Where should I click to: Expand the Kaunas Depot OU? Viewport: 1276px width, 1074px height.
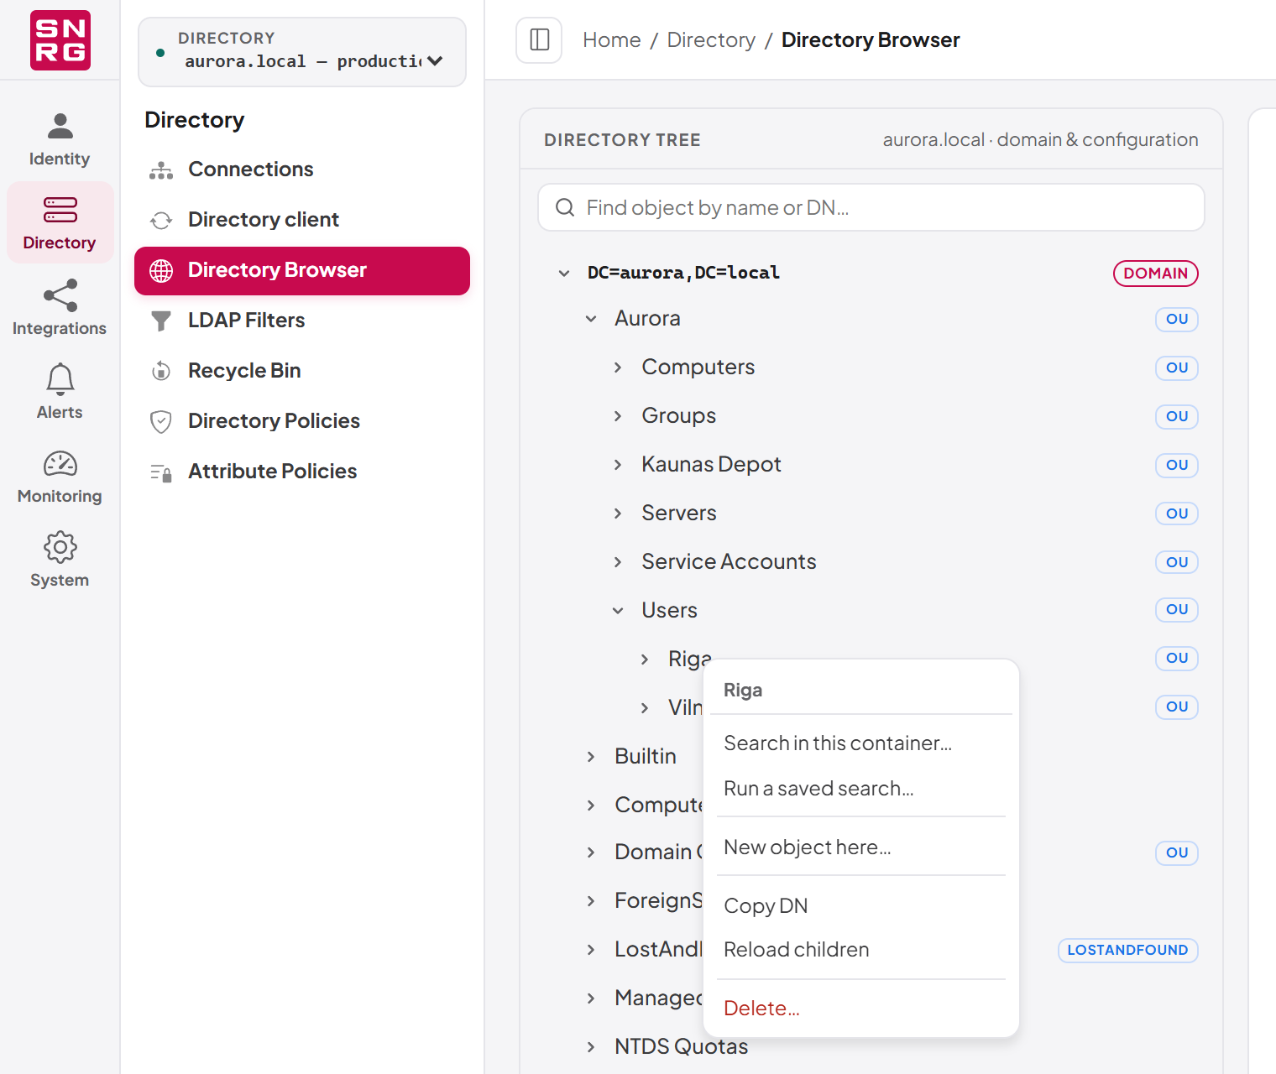(618, 465)
